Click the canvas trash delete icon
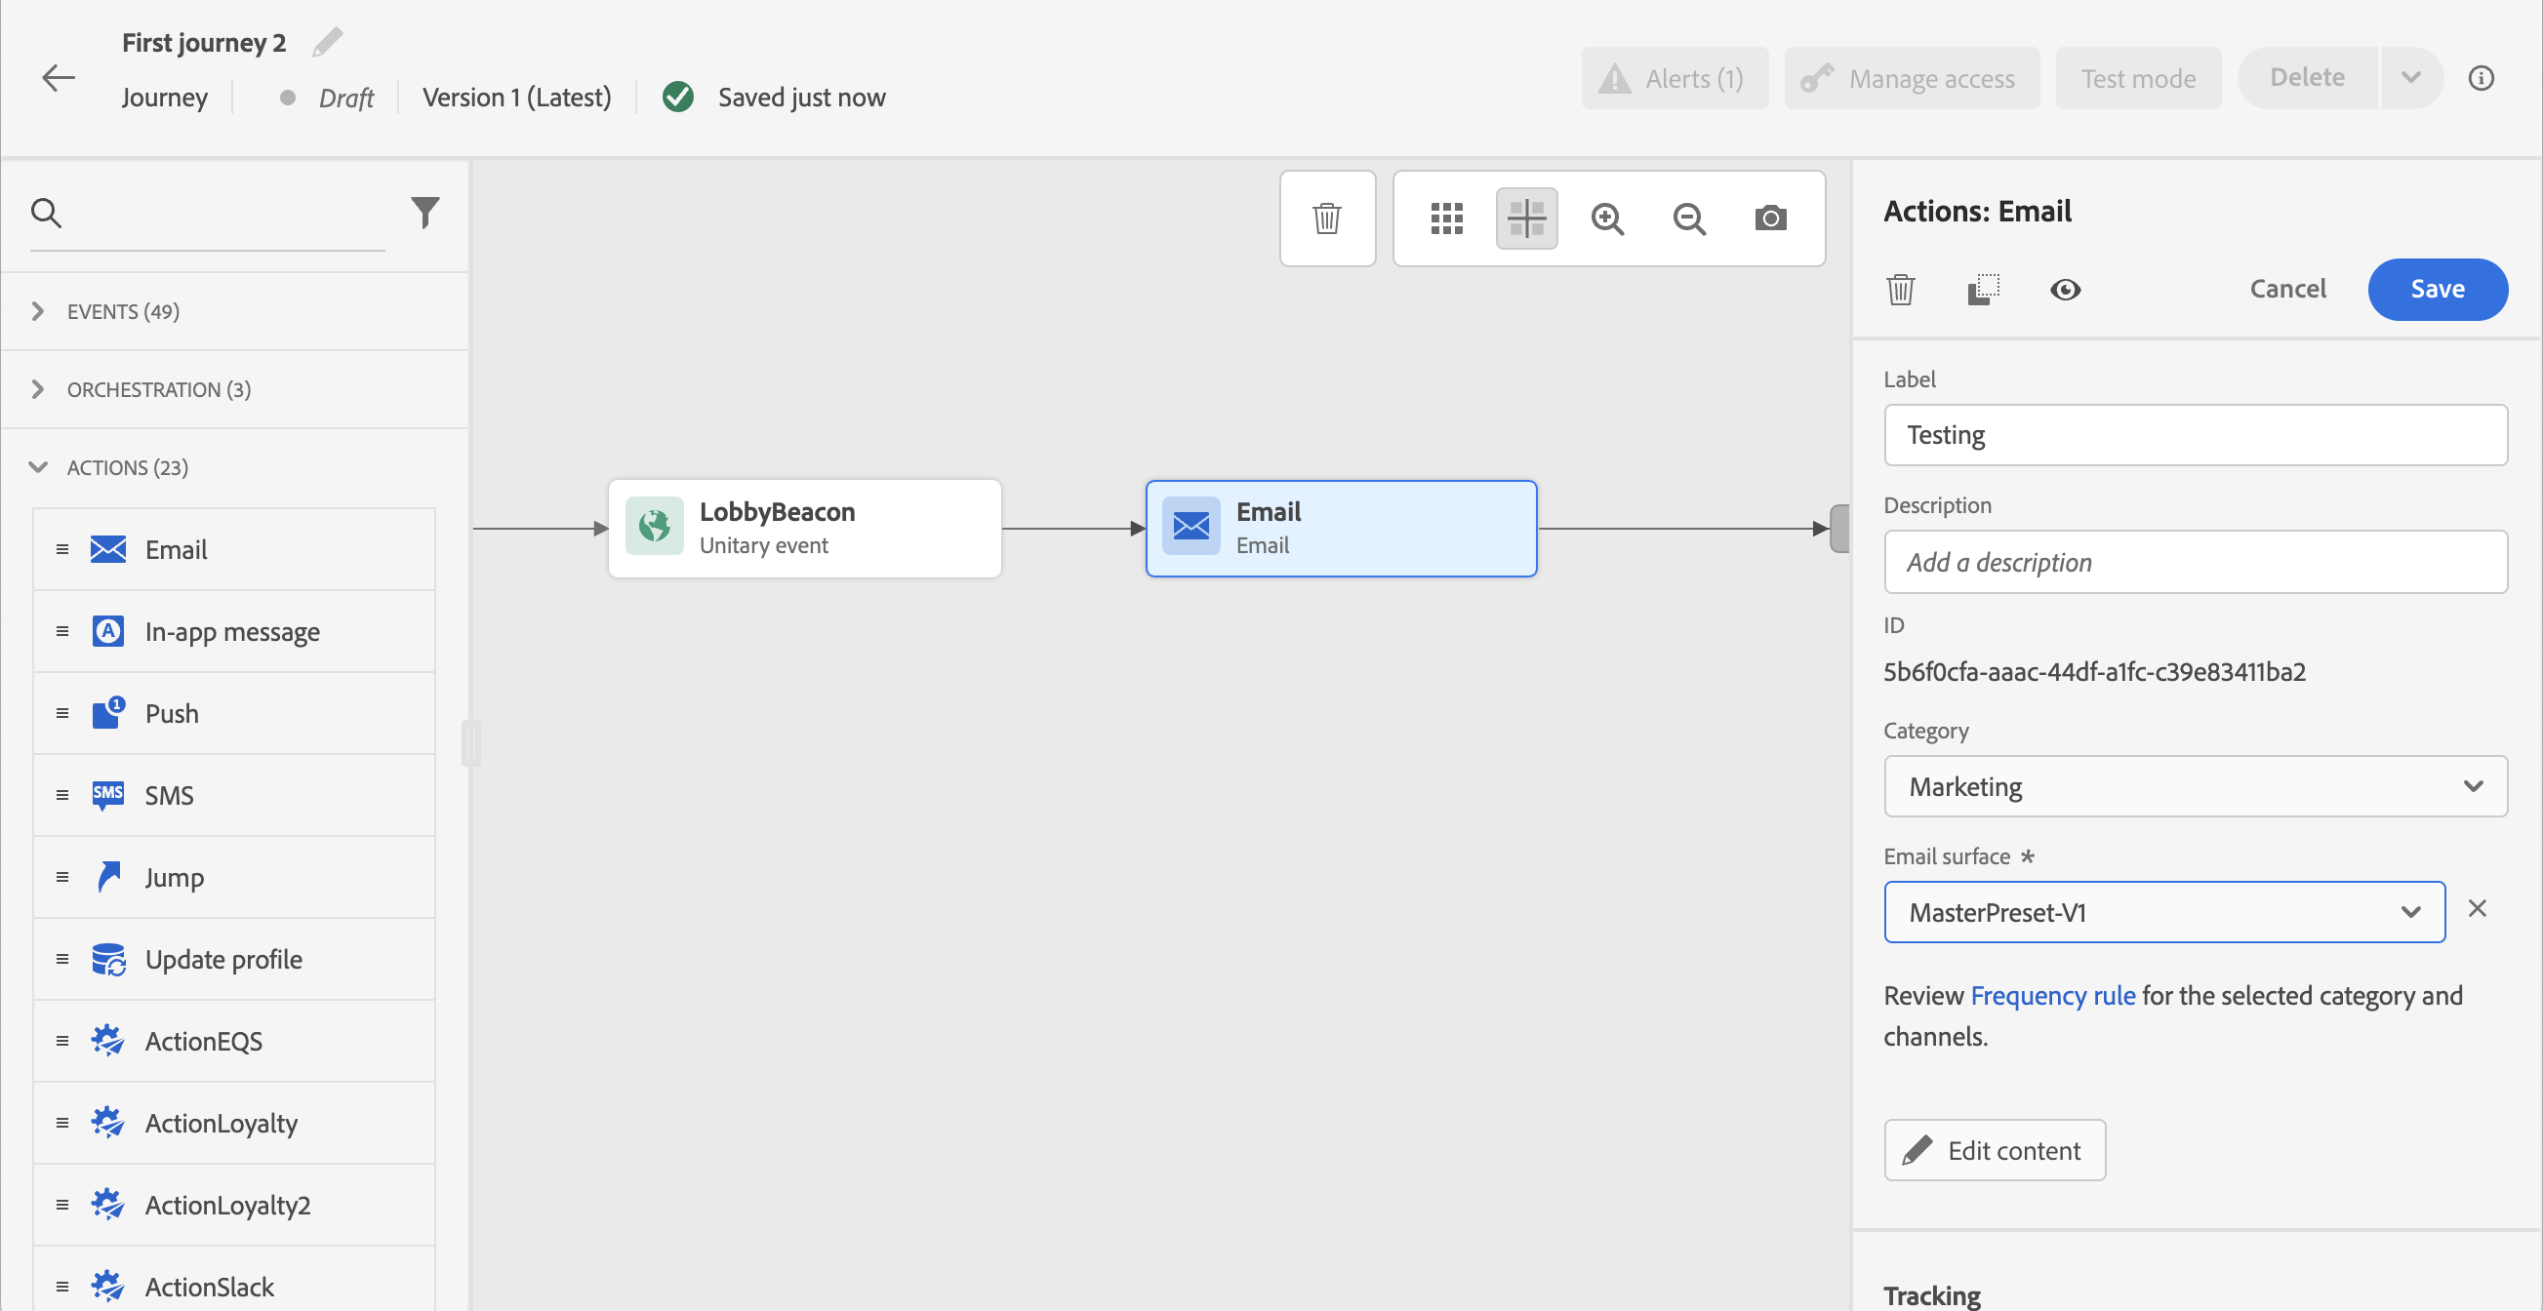The height and width of the screenshot is (1311, 2543). [1327, 218]
